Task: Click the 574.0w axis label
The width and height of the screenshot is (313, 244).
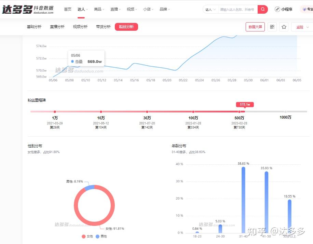Action: pos(41,46)
